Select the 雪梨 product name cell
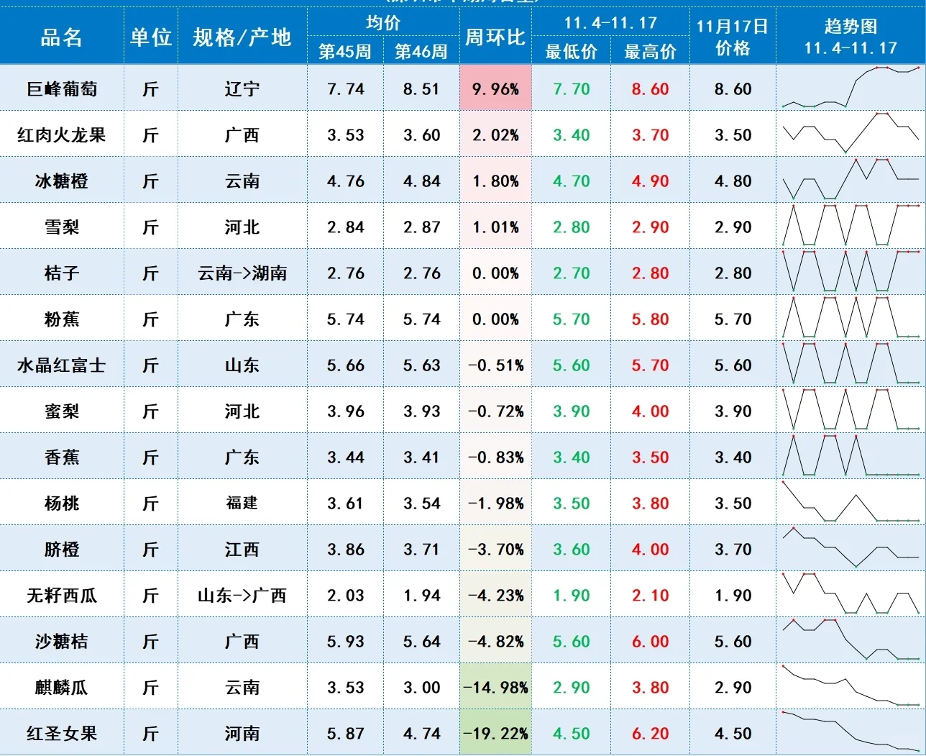The width and height of the screenshot is (926, 756). [x=62, y=227]
